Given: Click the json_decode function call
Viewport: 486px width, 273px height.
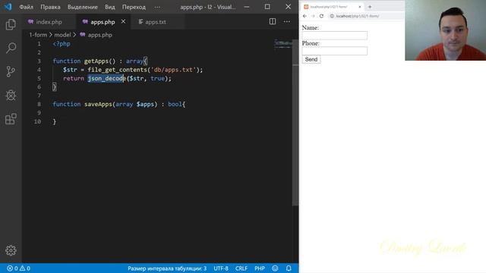Looking at the screenshot, I should coord(106,78).
